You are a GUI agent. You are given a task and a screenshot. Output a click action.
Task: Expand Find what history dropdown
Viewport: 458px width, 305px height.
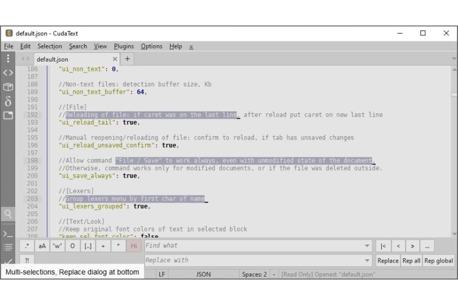pyautogui.click(x=367, y=246)
